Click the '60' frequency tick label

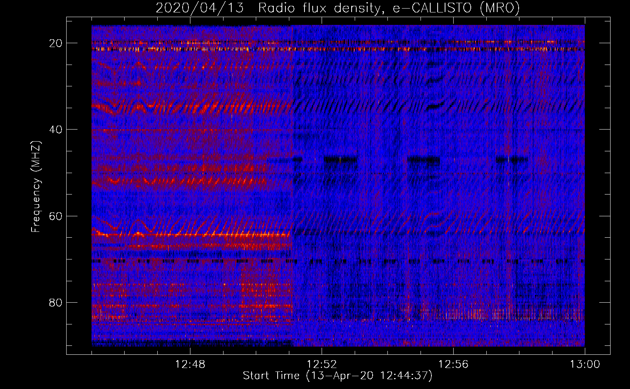click(x=56, y=216)
